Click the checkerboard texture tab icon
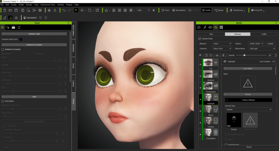This screenshot has height=151, width=279. pyautogui.click(x=221, y=27)
